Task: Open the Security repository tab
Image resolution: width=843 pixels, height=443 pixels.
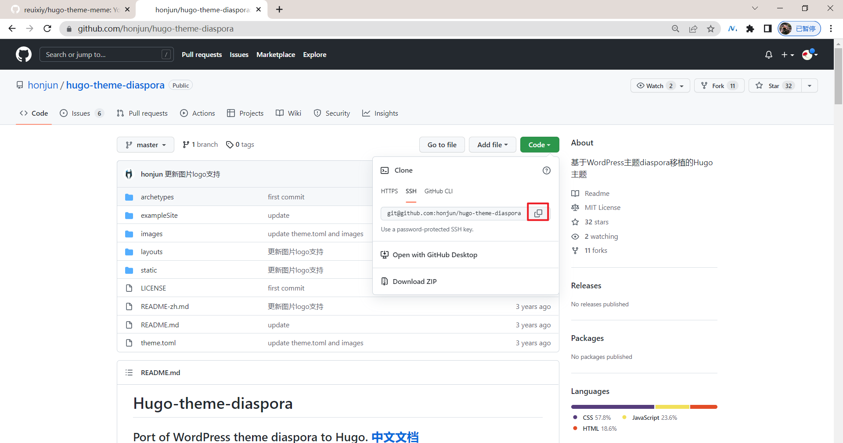Action: click(332, 113)
